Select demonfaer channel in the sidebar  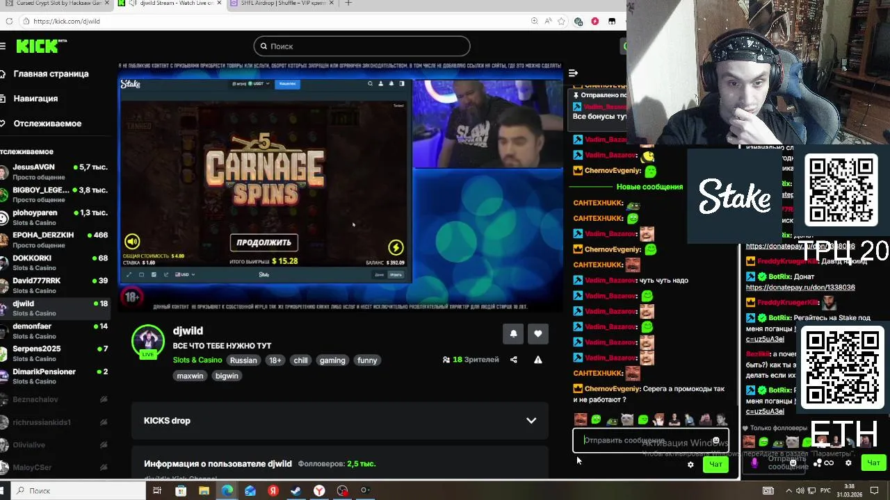click(x=54, y=331)
